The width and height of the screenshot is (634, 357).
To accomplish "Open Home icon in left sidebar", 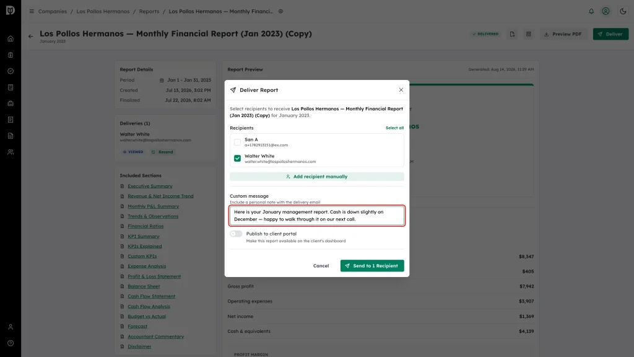I will tap(11, 39).
